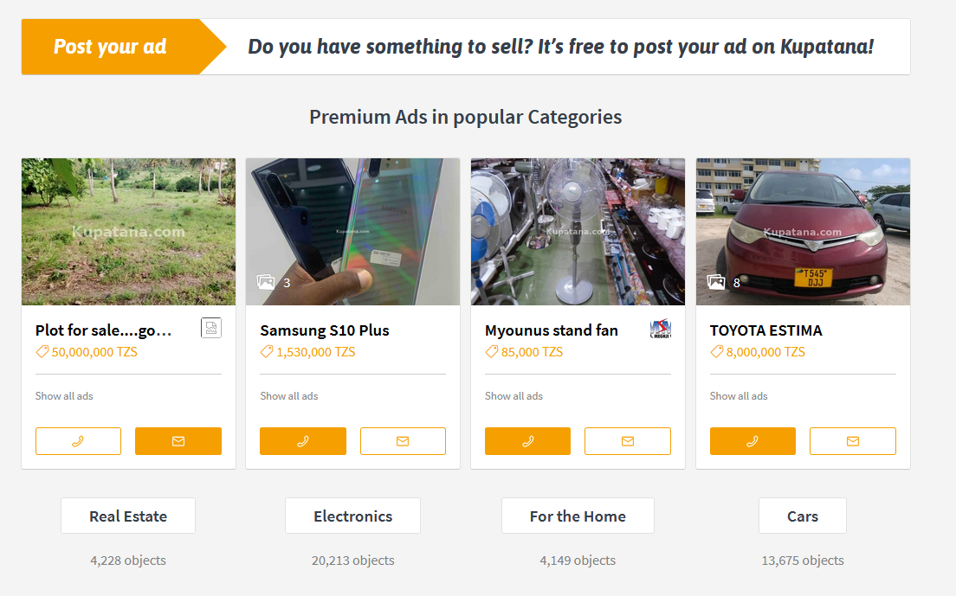Open the Plot for sale listing title
956x596 pixels.
click(x=104, y=330)
